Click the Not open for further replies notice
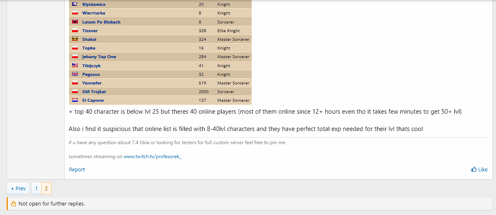This screenshot has height=215, width=496. [x=51, y=203]
